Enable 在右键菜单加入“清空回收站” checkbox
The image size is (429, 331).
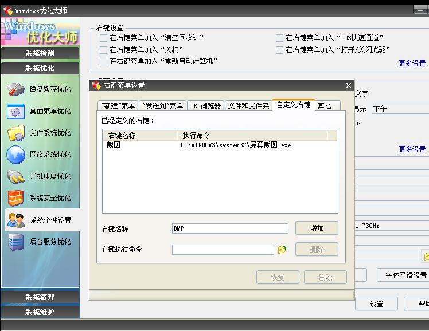(x=104, y=38)
